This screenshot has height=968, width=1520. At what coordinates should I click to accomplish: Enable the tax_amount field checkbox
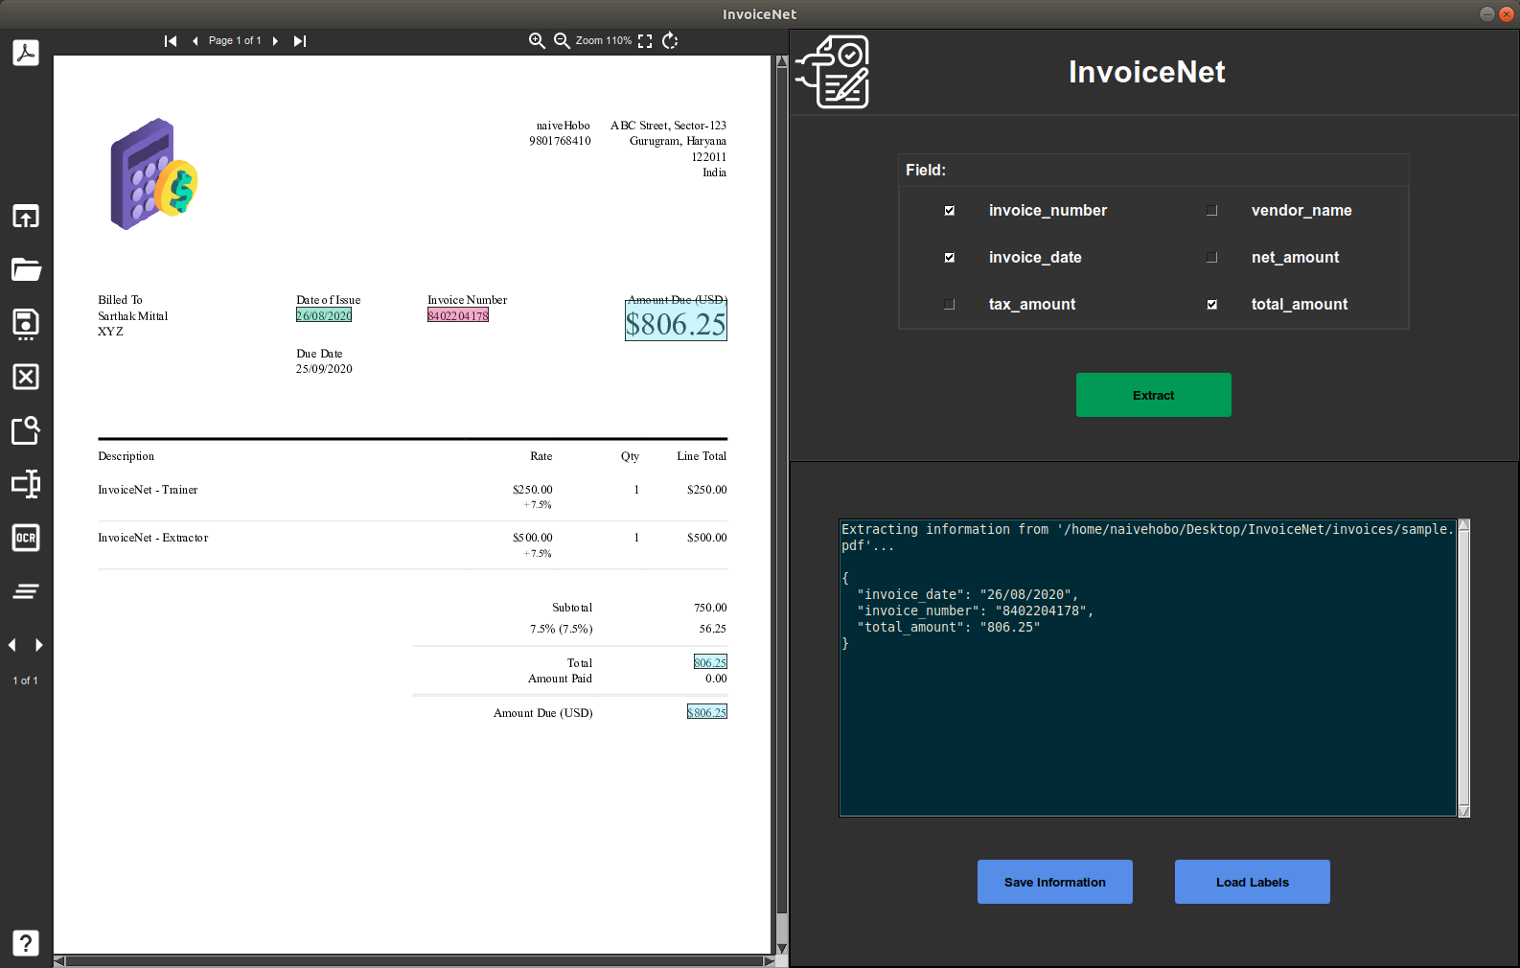950,305
